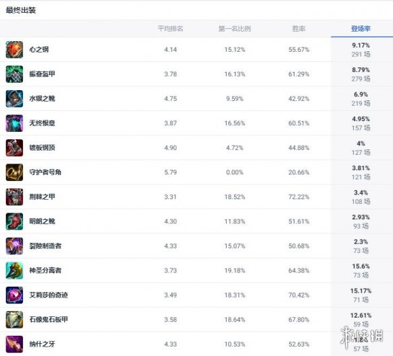Select the 登场率 column tab
Image resolution: width=393 pixels, height=356 pixels.
(x=361, y=28)
